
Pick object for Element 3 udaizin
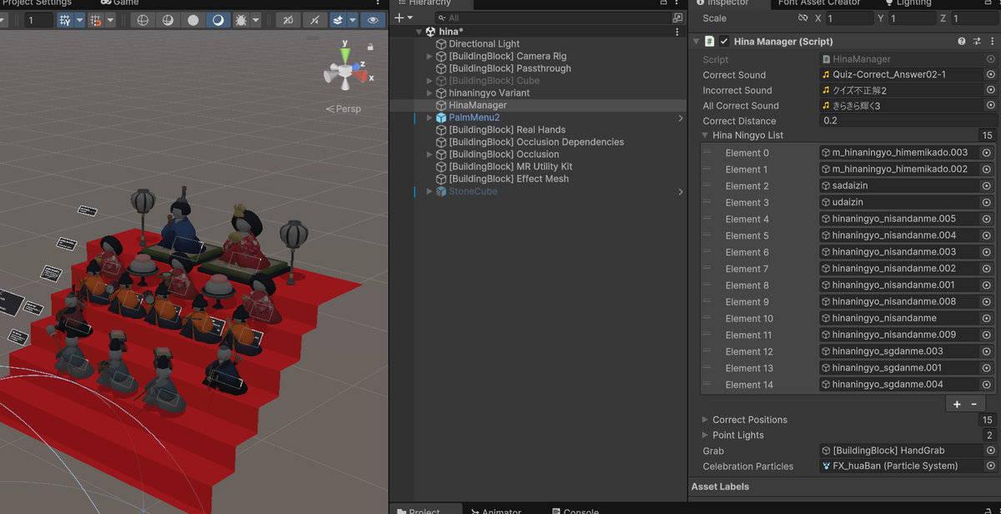click(987, 203)
